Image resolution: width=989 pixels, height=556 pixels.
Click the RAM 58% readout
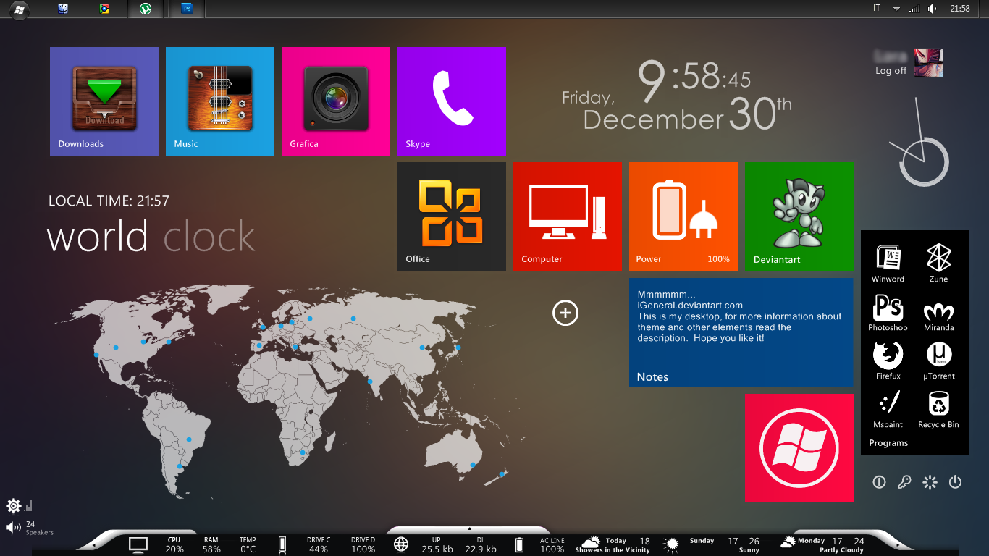[x=211, y=545]
